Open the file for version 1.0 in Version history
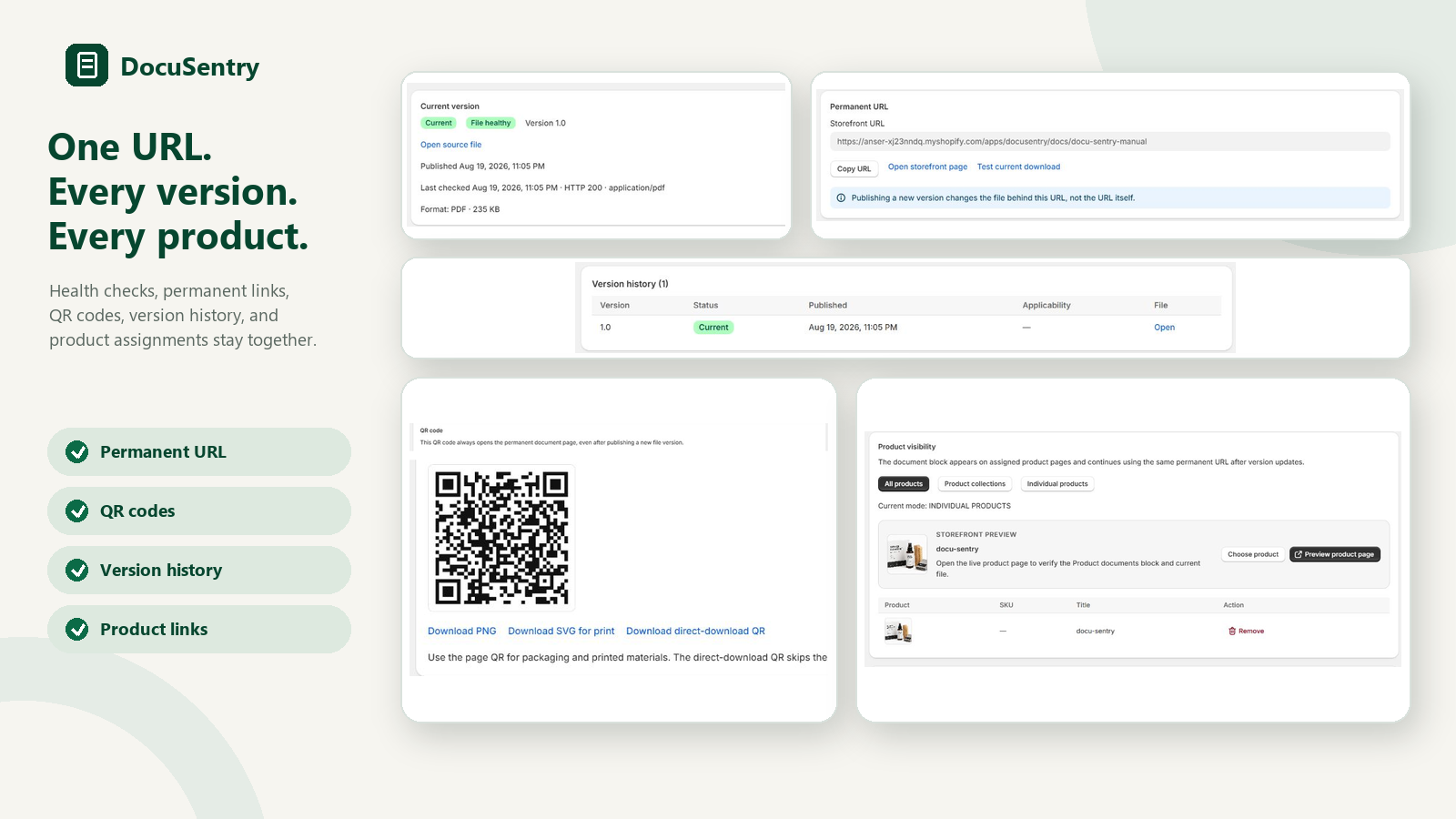The height and width of the screenshot is (819, 1456). [1164, 328]
